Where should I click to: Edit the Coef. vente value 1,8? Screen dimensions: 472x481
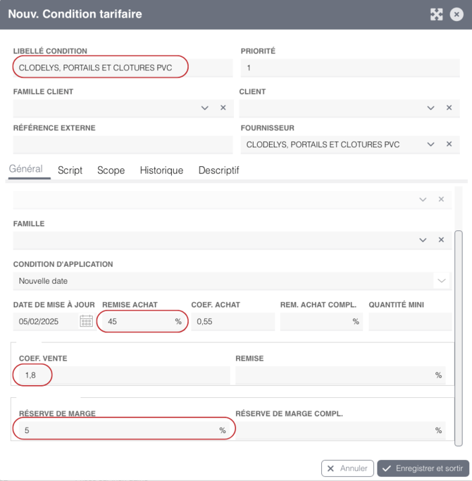point(124,375)
